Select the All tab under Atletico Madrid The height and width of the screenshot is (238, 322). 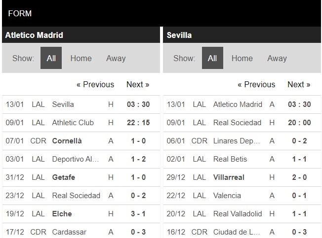tap(51, 58)
